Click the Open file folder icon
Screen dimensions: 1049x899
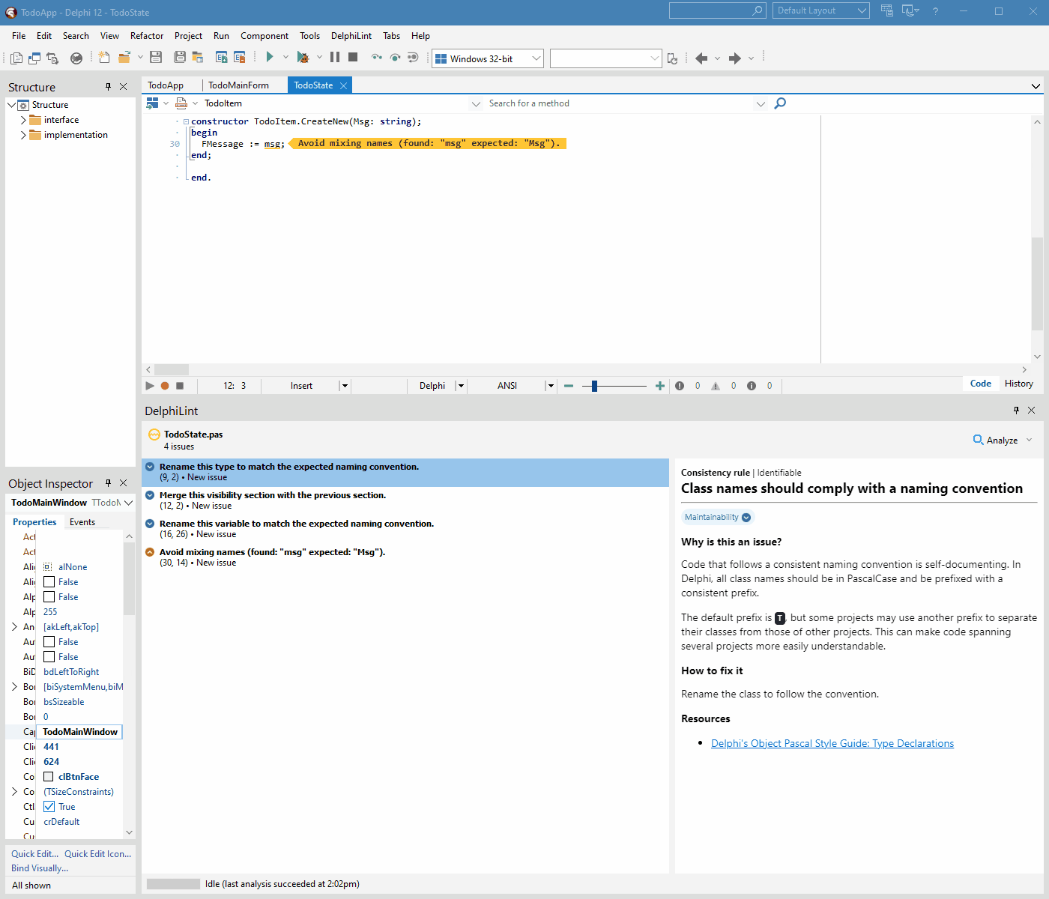[x=124, y=58]
